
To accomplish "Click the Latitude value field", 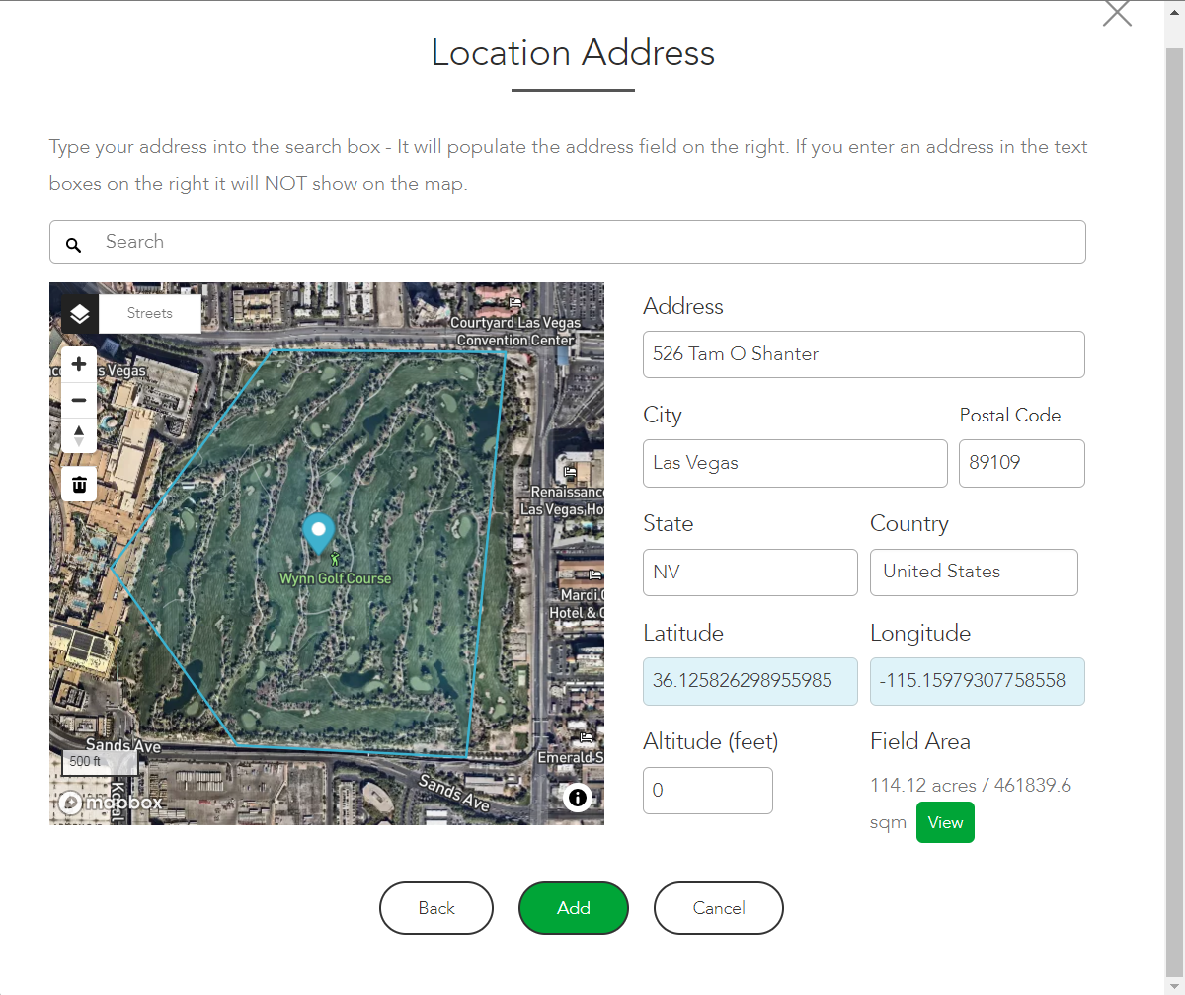I will click(750, 681).
